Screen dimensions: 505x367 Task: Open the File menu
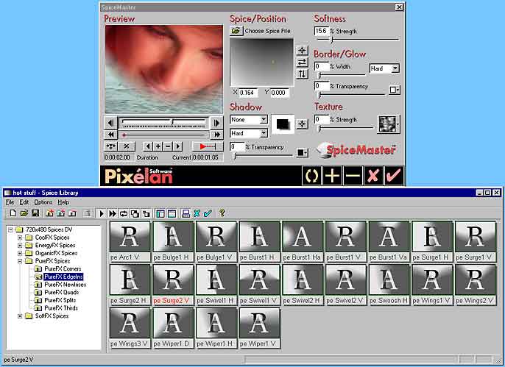(x=10, y=202)
